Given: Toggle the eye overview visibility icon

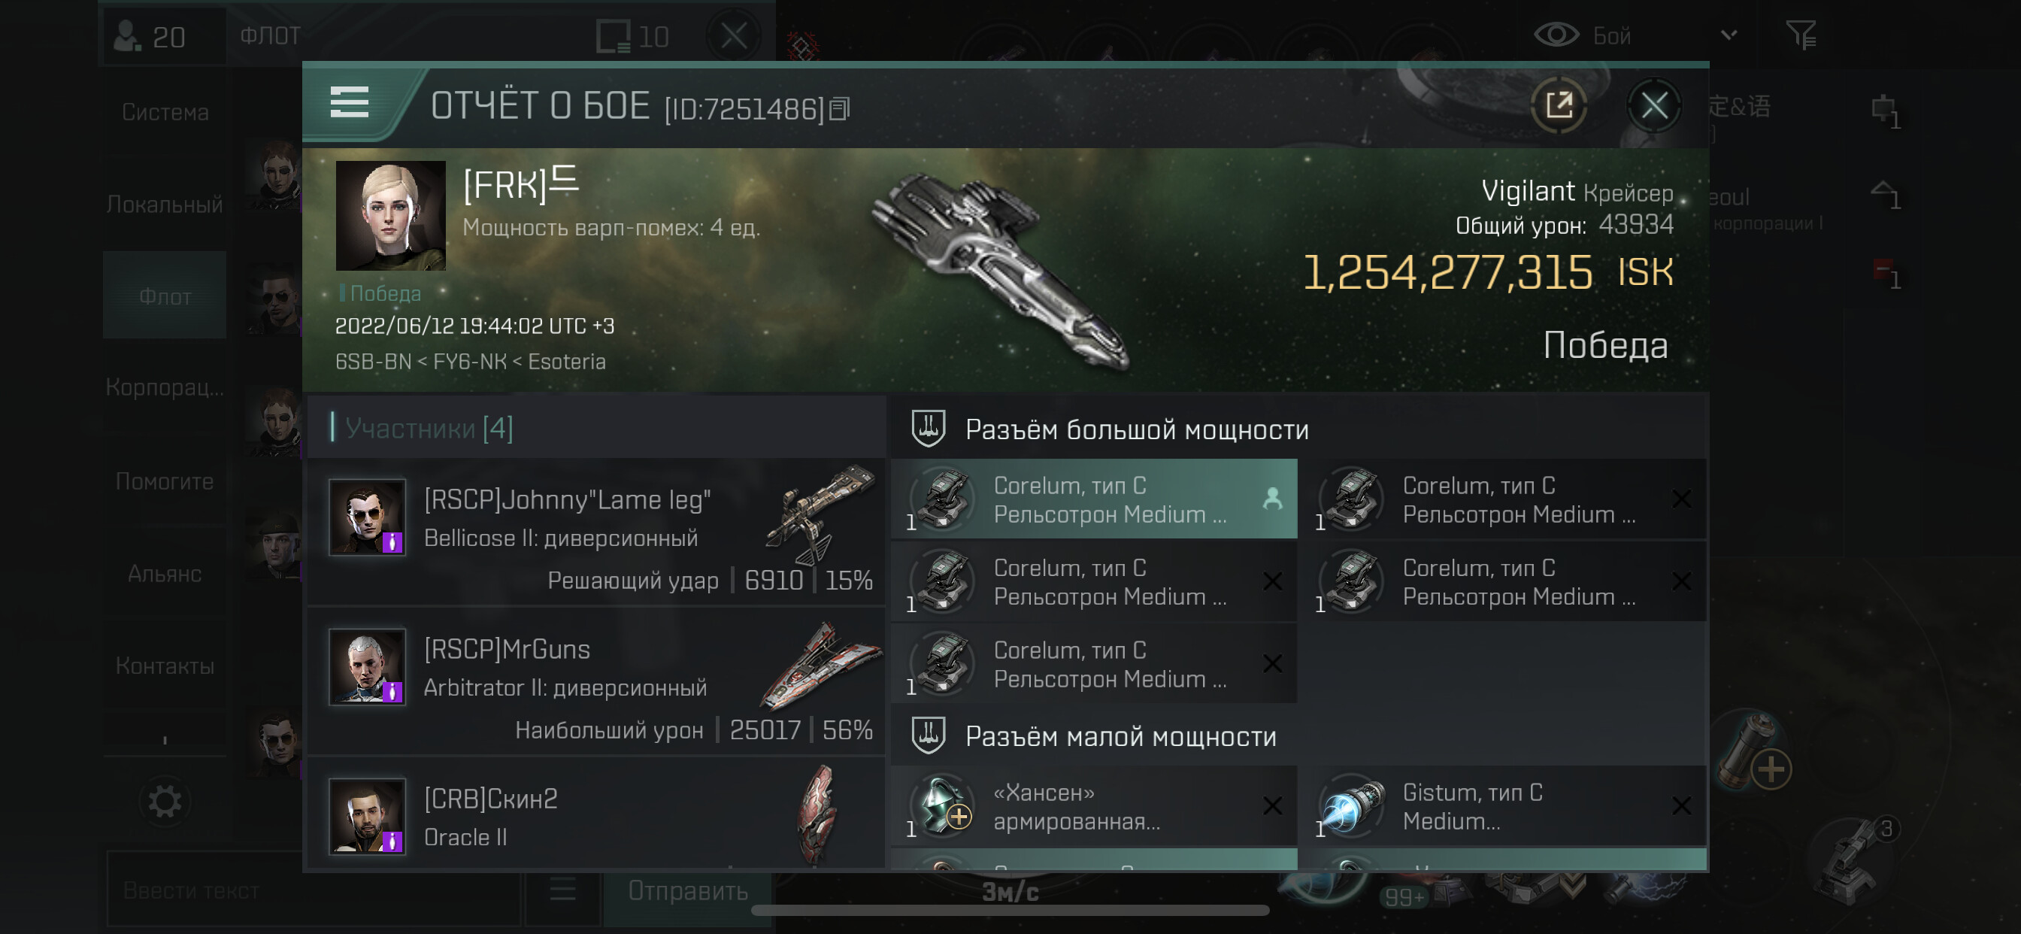Looking at the screenshot, I should tap(1556, 35).
